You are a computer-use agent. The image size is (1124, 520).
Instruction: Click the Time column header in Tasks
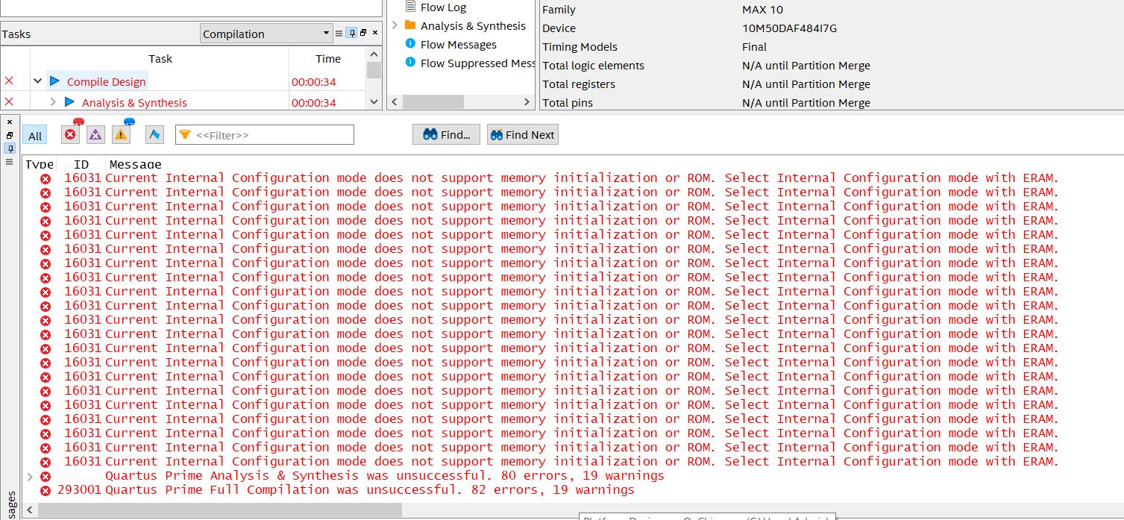327,59
